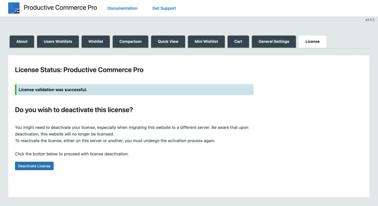Viewport: 378px width, 206px height.
Task: Click the Deactivate License button
Action: click(34, 166)
